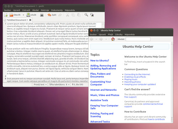Follow Keeping your computer updated link
This screenshot has width=178, height=129.
tap(140, 84)
